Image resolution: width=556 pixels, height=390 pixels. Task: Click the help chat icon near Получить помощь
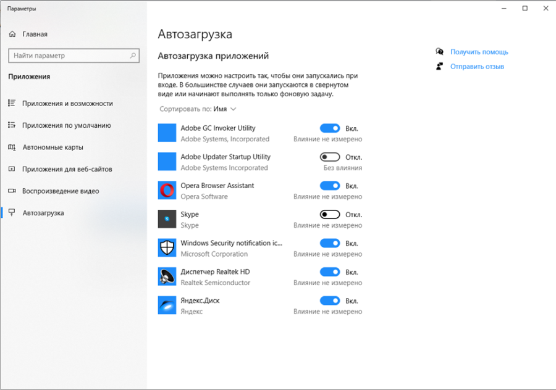tap(440, 52)
